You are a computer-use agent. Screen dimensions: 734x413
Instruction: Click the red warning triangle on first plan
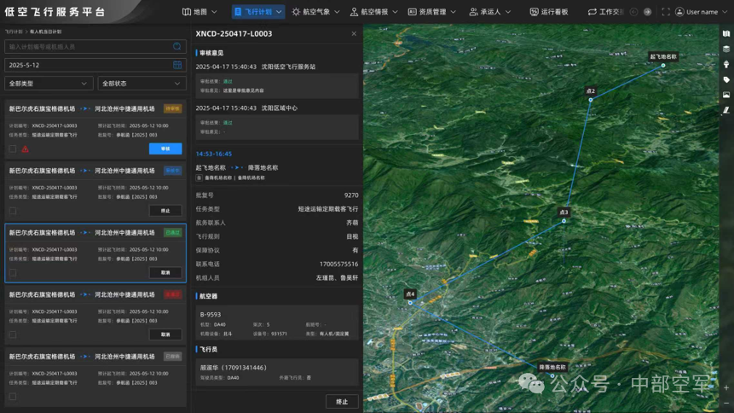(x=26, y=149)
